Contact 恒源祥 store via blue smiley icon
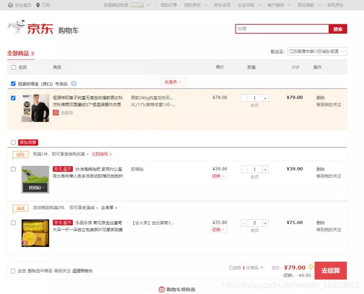The image size is (364, 294). pyautogui.click(x=74, y=83)
